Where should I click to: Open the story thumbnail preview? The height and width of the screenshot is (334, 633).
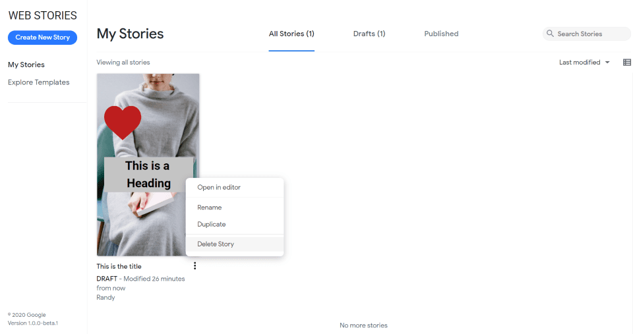click(x=148, y=165)
